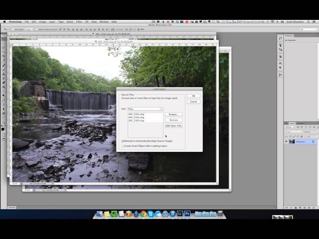Viewport: 319px width, 239px height.
Task: Click iTunes in the Dock
Action: [x=172, y=214]
